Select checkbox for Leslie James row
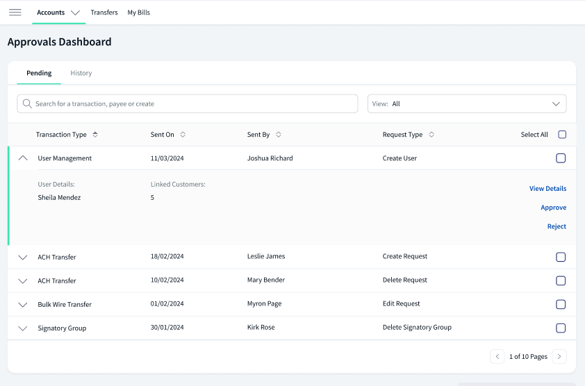The image size is (585, 386). [561, 257]
